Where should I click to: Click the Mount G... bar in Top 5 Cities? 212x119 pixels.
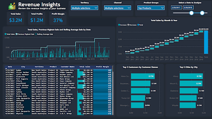191,83
